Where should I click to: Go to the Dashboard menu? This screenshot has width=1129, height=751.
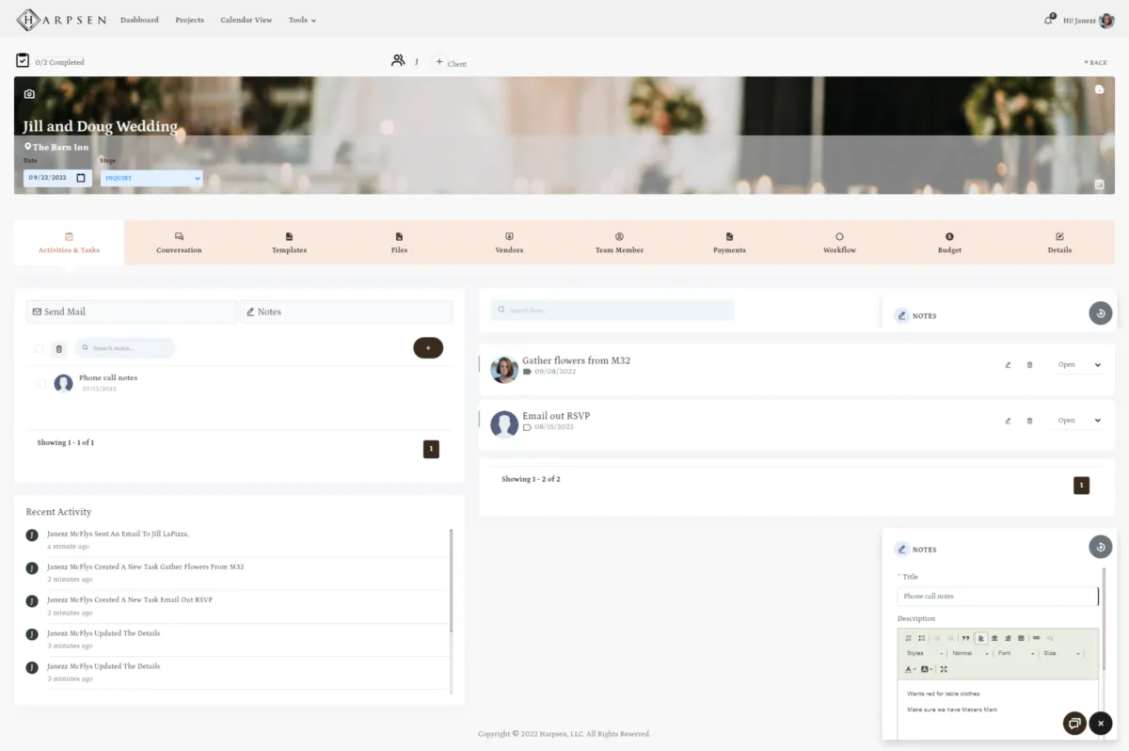[x=139, y=20]
